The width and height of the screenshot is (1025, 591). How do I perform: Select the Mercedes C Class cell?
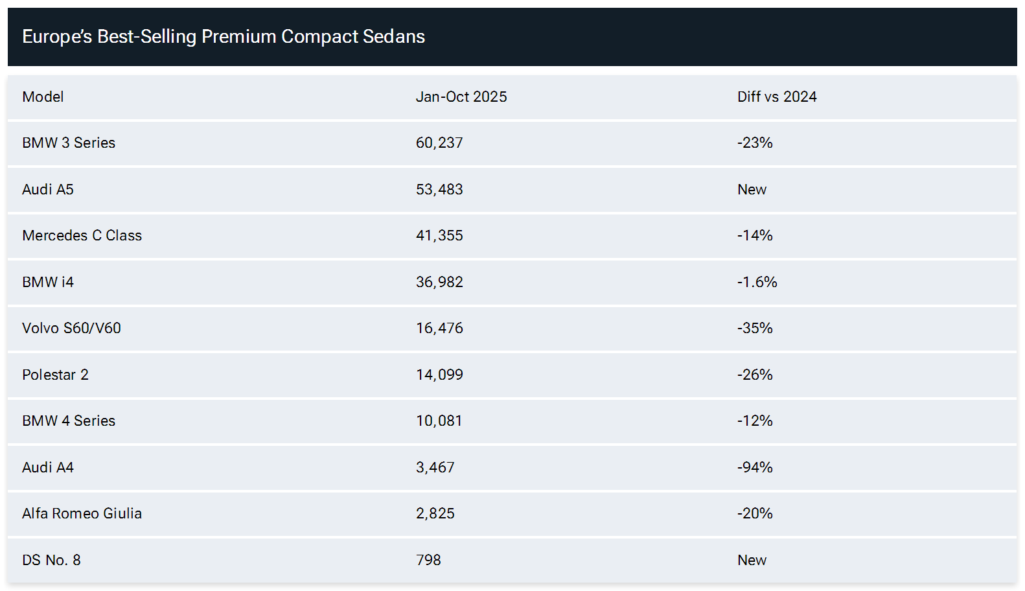pos(82,236)
